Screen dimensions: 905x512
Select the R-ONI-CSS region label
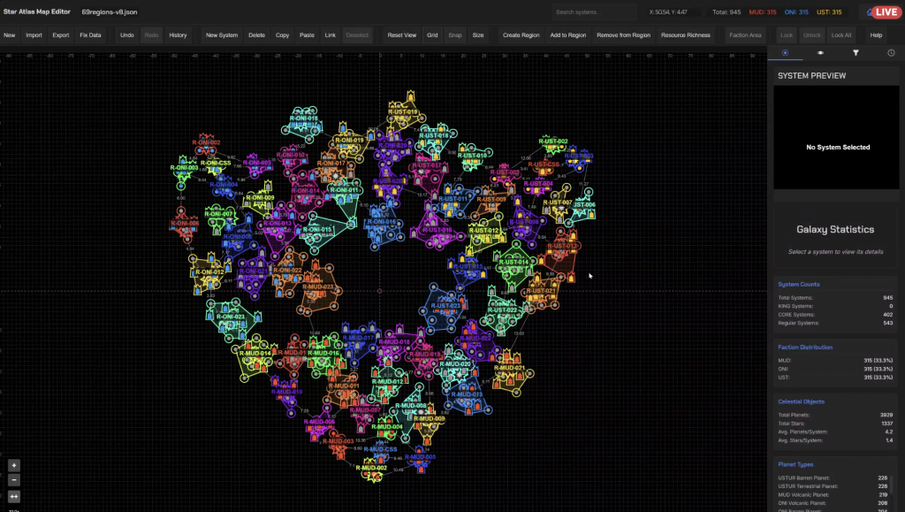coord(216,164)
